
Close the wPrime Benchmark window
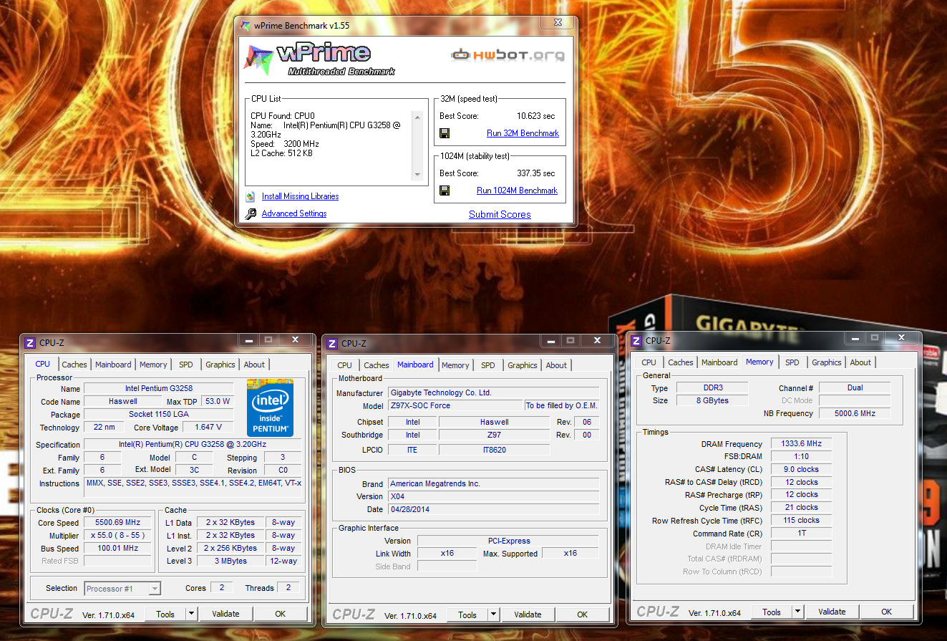tap(558, 22)
